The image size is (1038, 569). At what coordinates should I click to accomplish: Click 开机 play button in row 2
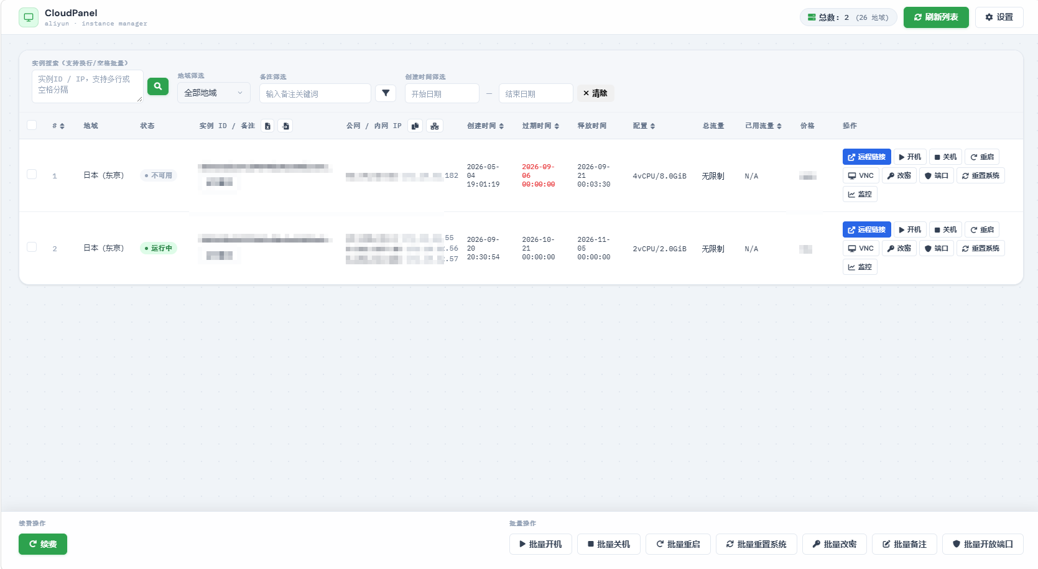tap(910, 229)
